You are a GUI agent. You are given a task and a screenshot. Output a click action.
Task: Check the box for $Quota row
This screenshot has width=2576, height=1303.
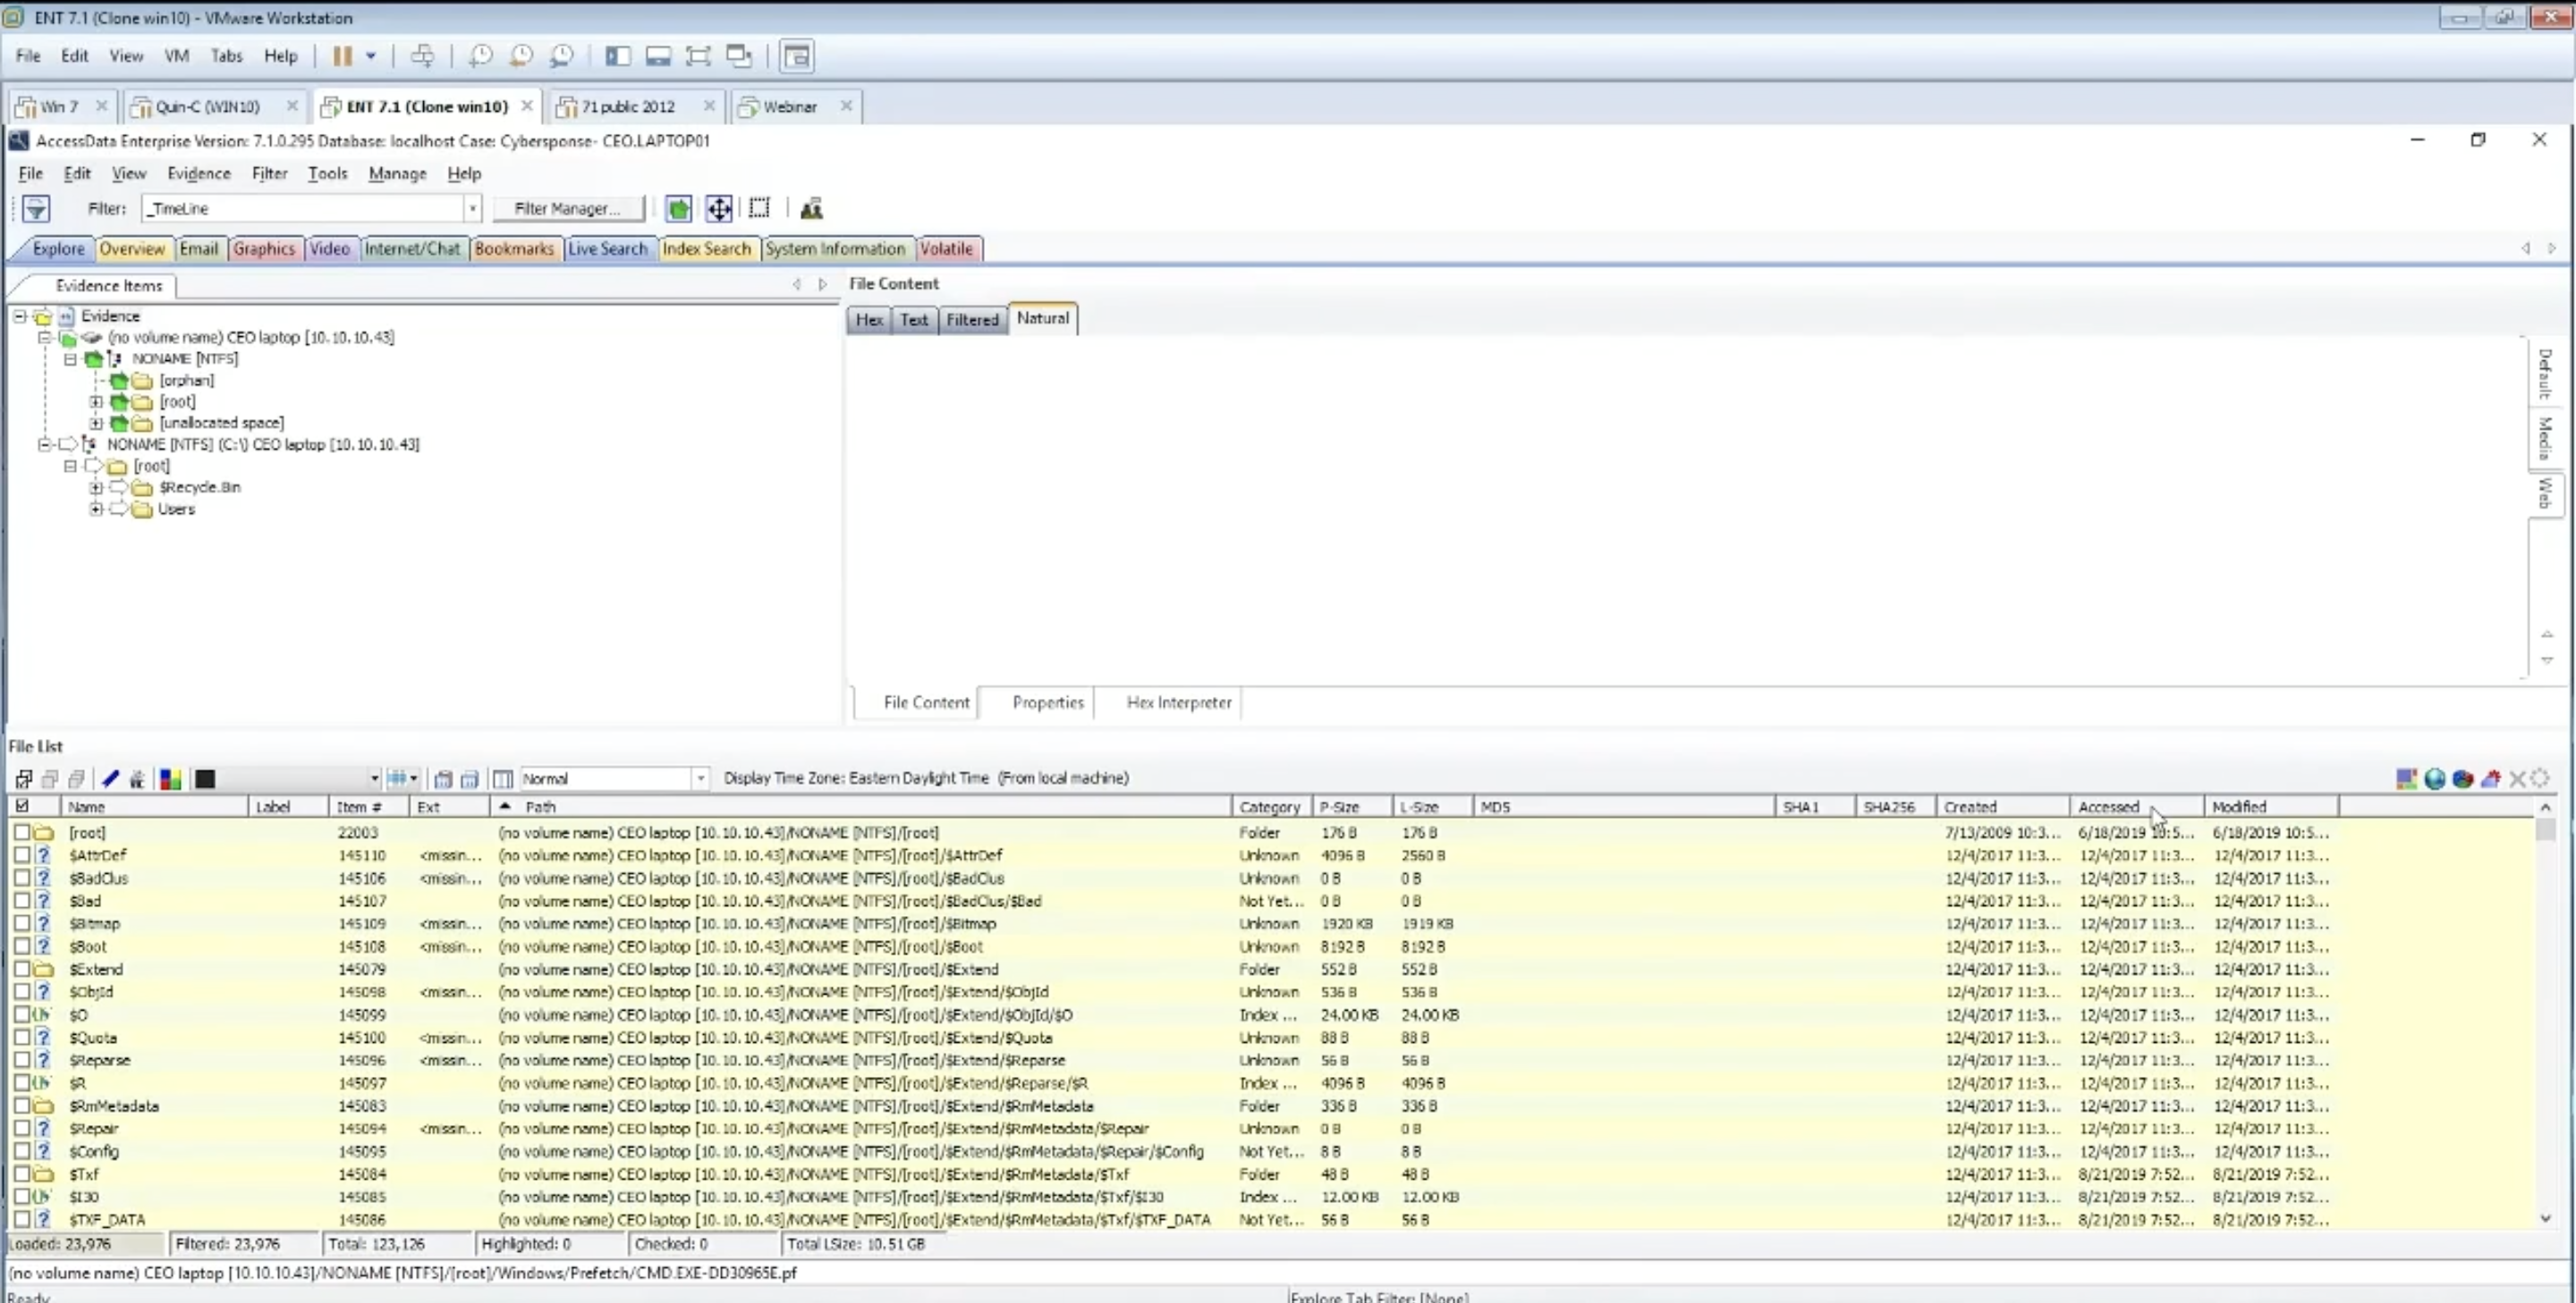coord(22,1038)
